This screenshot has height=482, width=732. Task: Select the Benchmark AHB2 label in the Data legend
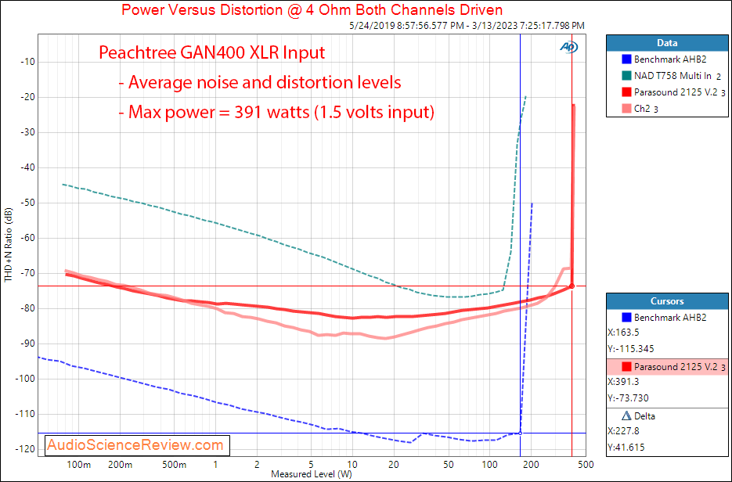pyautogui.click(x=670, y=59)
